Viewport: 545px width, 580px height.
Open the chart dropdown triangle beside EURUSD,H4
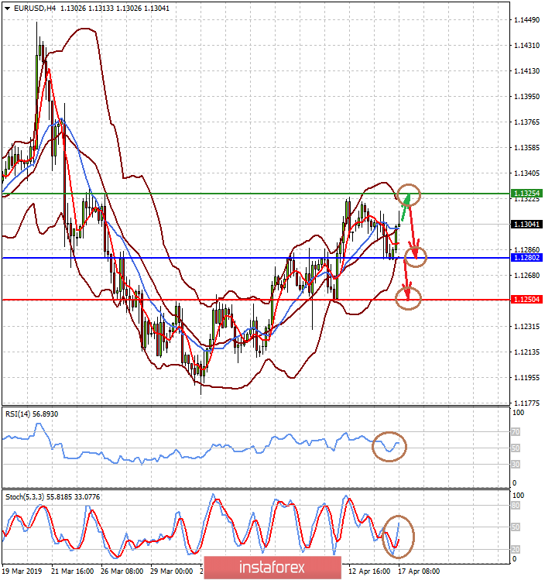click(8, 9)
